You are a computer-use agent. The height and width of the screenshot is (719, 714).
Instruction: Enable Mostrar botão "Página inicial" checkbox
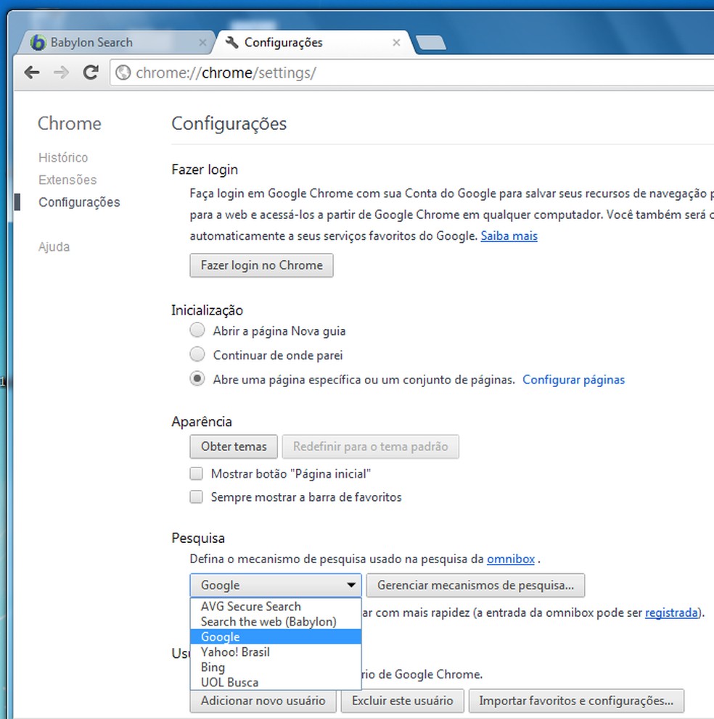[197, 473]
